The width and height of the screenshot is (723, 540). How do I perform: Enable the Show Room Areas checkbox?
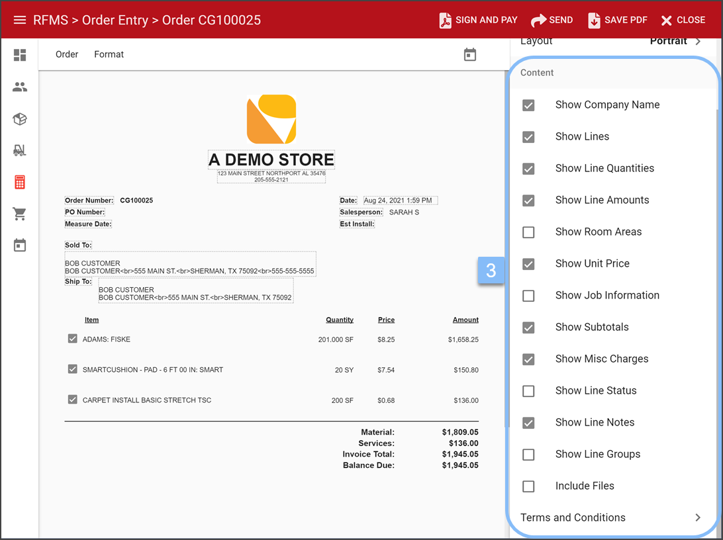coord(528,232)
